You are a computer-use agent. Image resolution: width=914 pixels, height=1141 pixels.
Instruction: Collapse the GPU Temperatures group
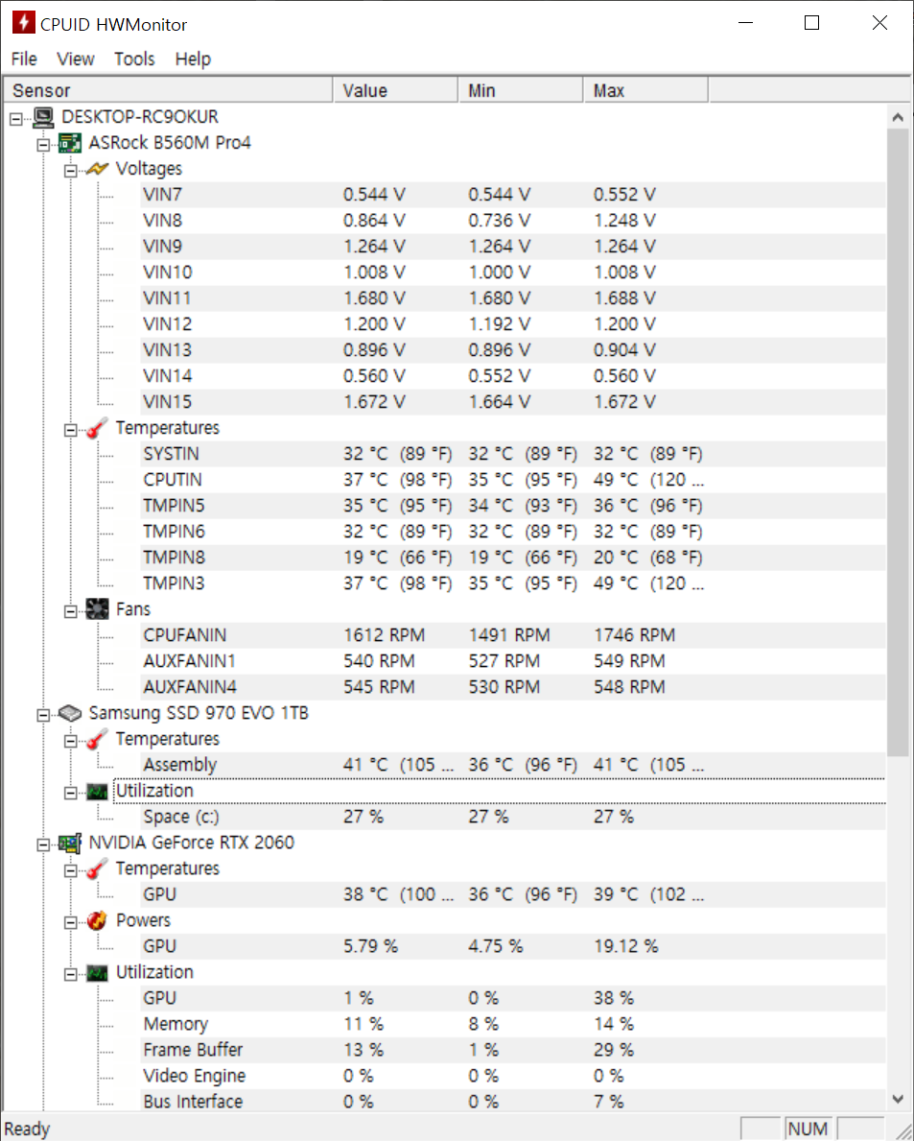71,870
